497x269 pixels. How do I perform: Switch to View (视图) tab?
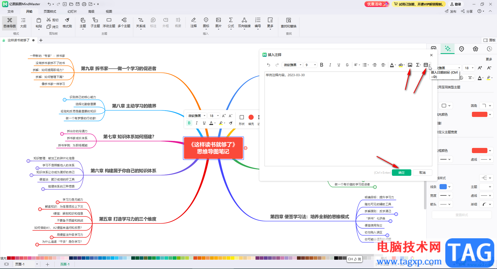(109, 11)
